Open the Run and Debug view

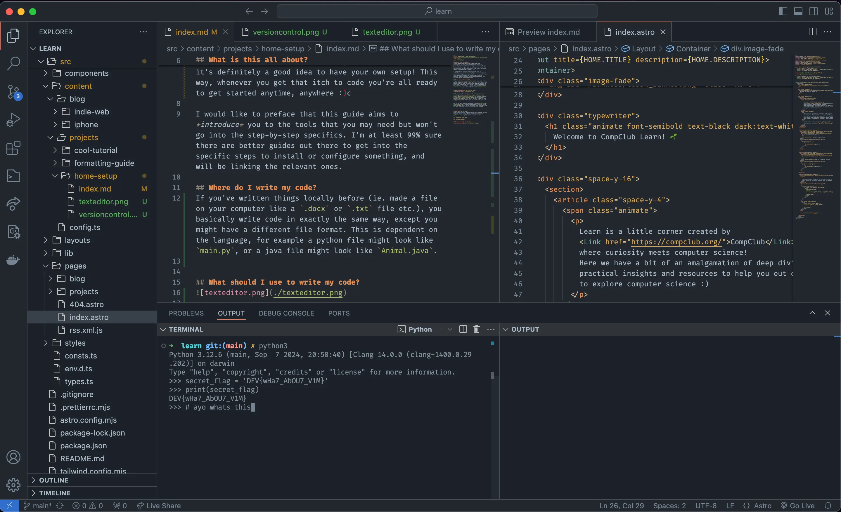pos(14,119)
